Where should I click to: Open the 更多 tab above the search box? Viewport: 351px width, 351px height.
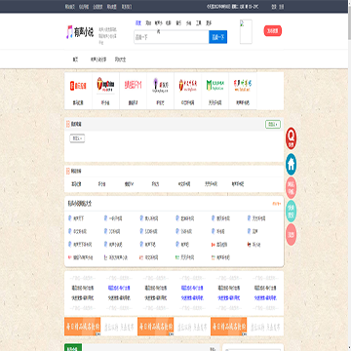[x=209, y=23]
